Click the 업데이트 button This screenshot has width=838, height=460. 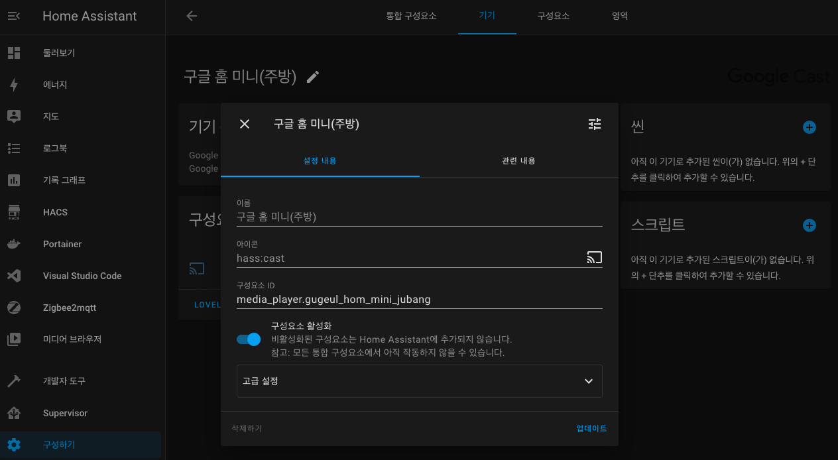click(591, 428)
